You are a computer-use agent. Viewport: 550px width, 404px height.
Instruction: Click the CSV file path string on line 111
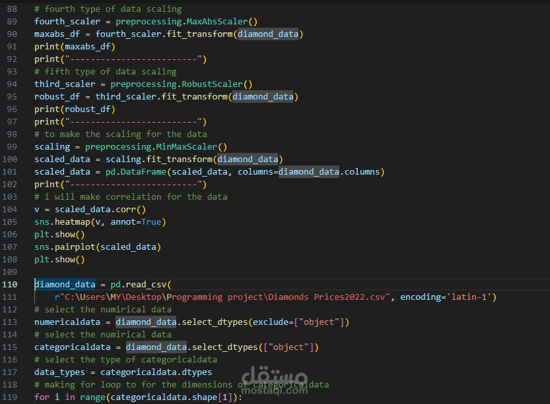click(223, 297)
